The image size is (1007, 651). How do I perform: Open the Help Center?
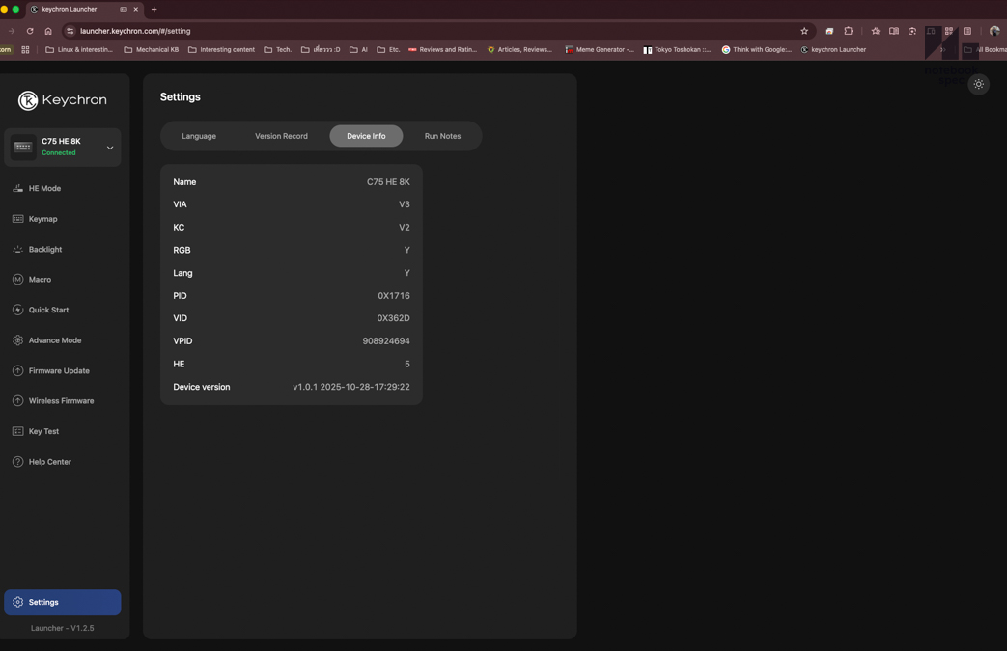[49, 462]
